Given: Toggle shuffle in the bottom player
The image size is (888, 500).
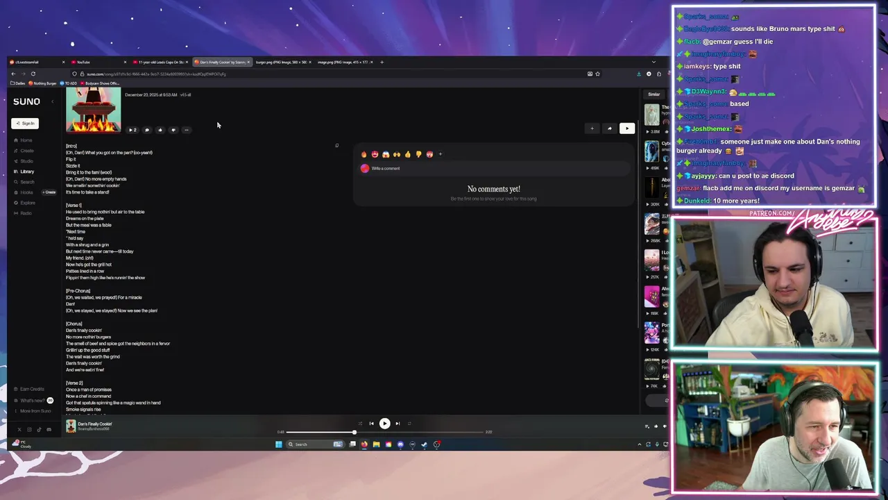Looking at the screenshot, I should (359, 424).
